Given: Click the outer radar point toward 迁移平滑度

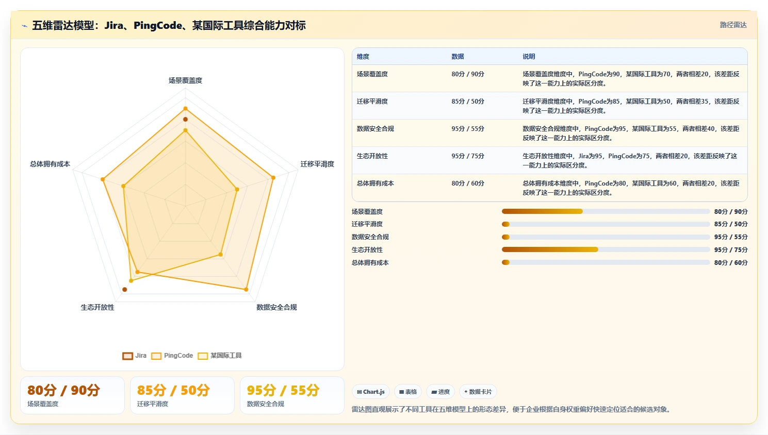Looking at the screenshot, I should tap(273, 178).
